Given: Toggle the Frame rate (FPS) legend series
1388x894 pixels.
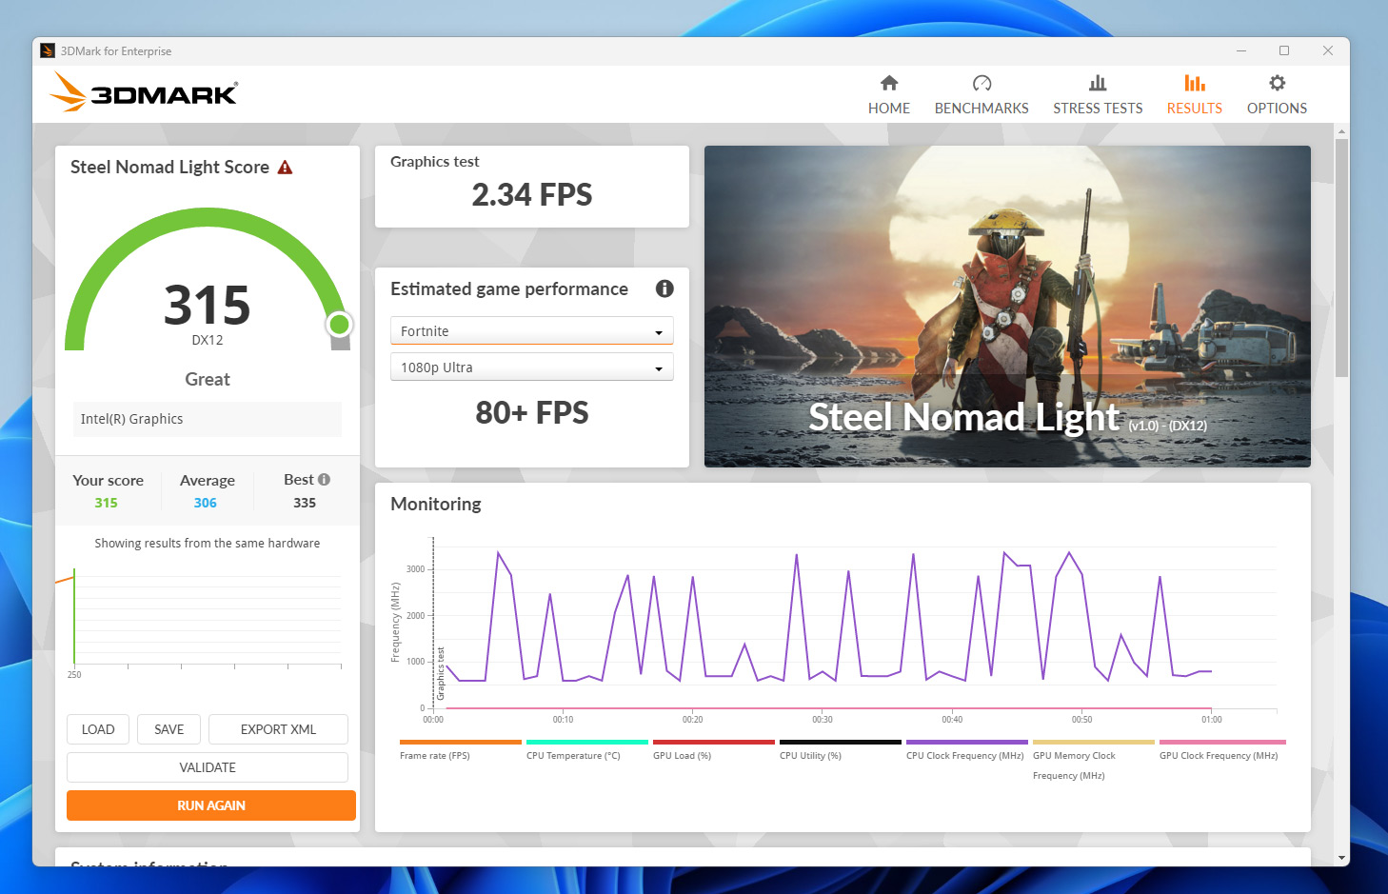Looking at the screenshot, I should (x=435, y=756).
